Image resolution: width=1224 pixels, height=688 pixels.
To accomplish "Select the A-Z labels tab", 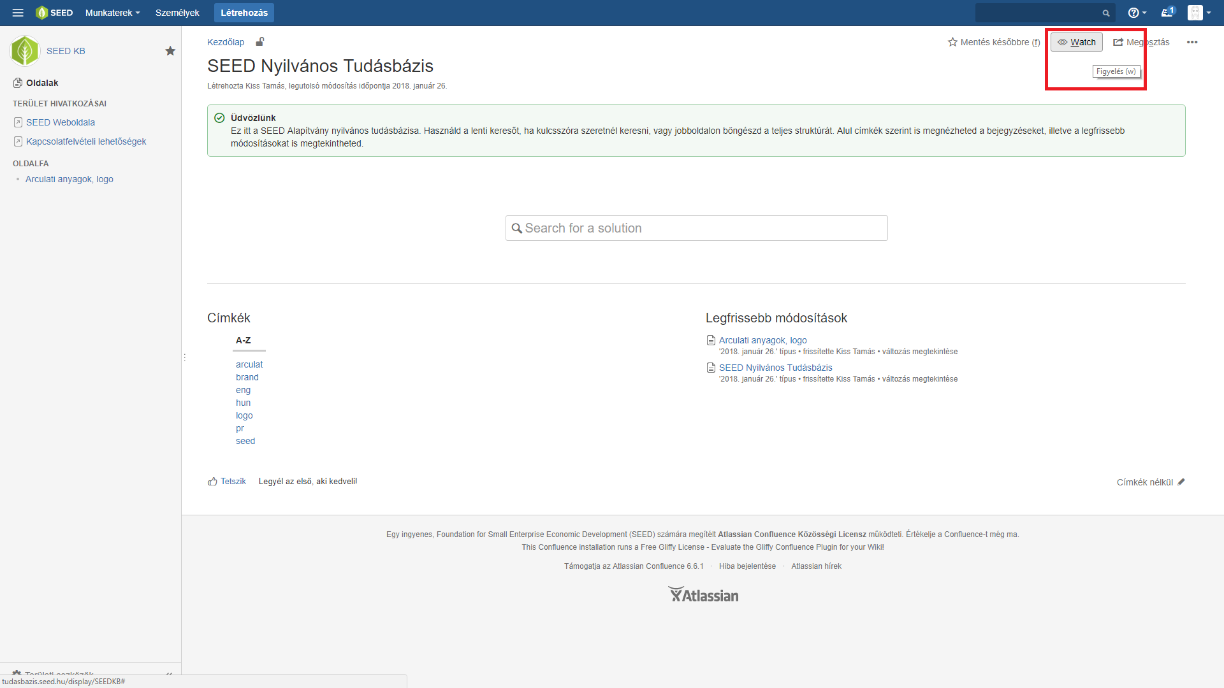I will pyautogui.click(x=244, y=341).
